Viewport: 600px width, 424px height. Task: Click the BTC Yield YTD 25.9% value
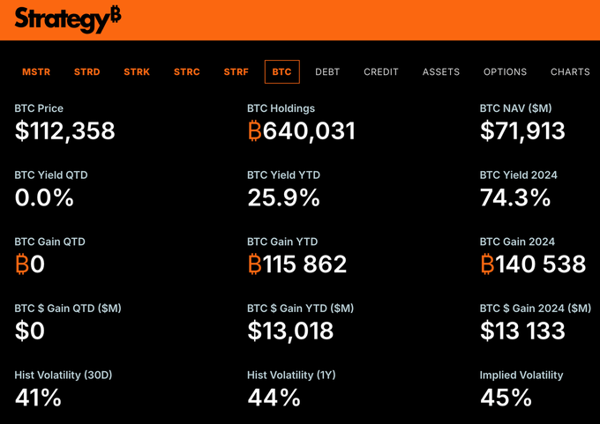click(x=283, y=197)
